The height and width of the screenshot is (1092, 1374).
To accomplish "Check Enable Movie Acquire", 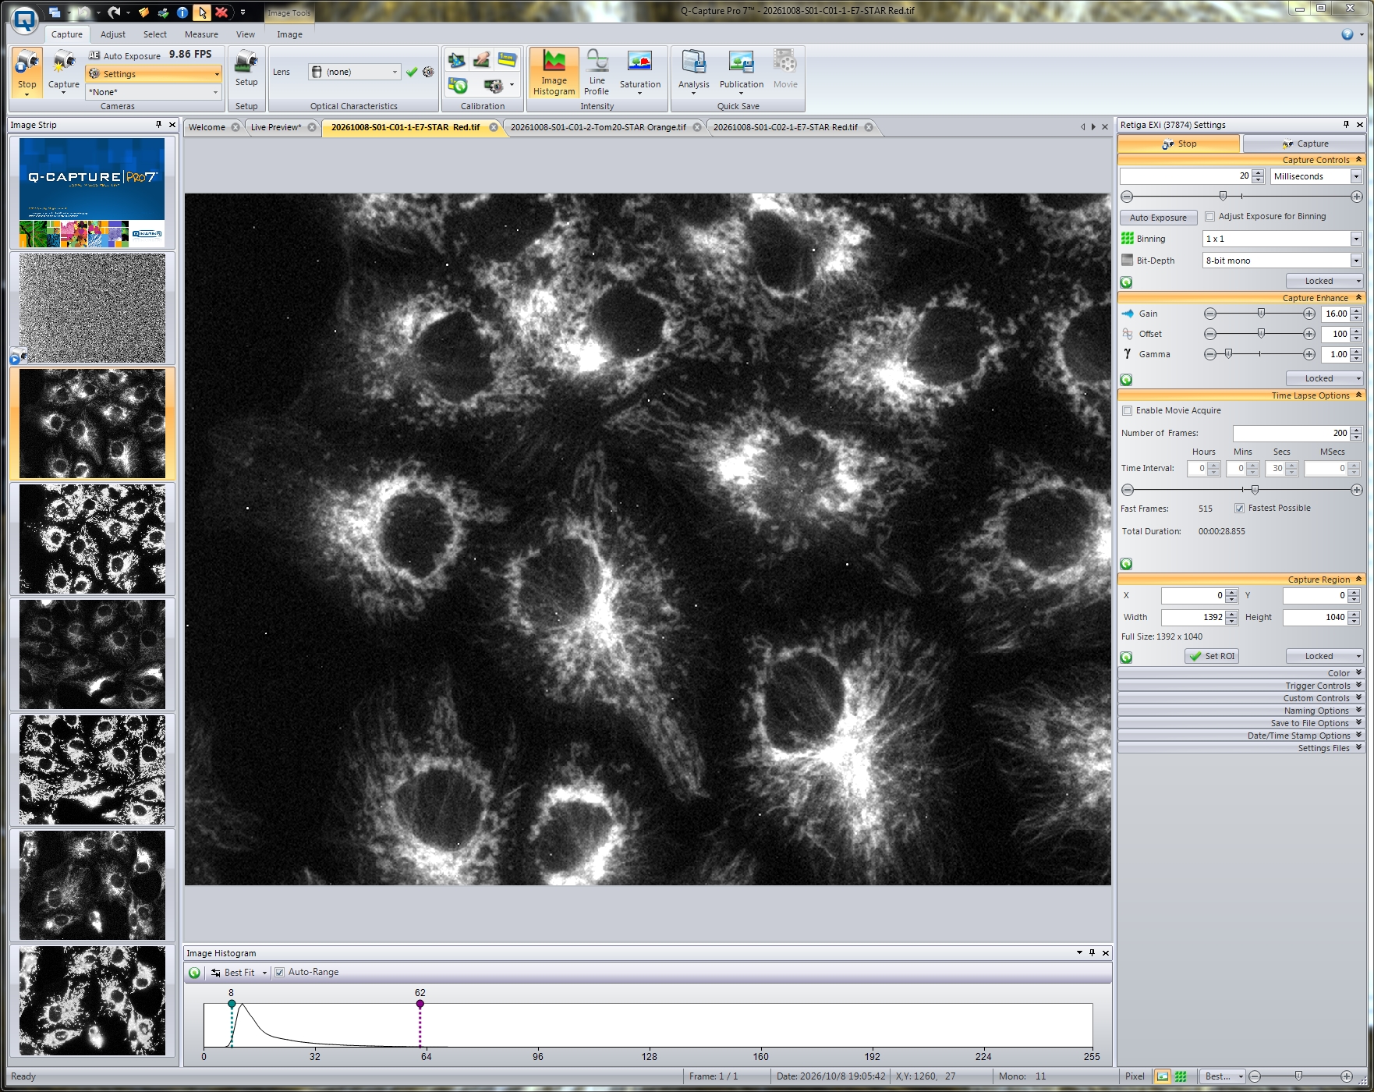I will [1127, 411].
